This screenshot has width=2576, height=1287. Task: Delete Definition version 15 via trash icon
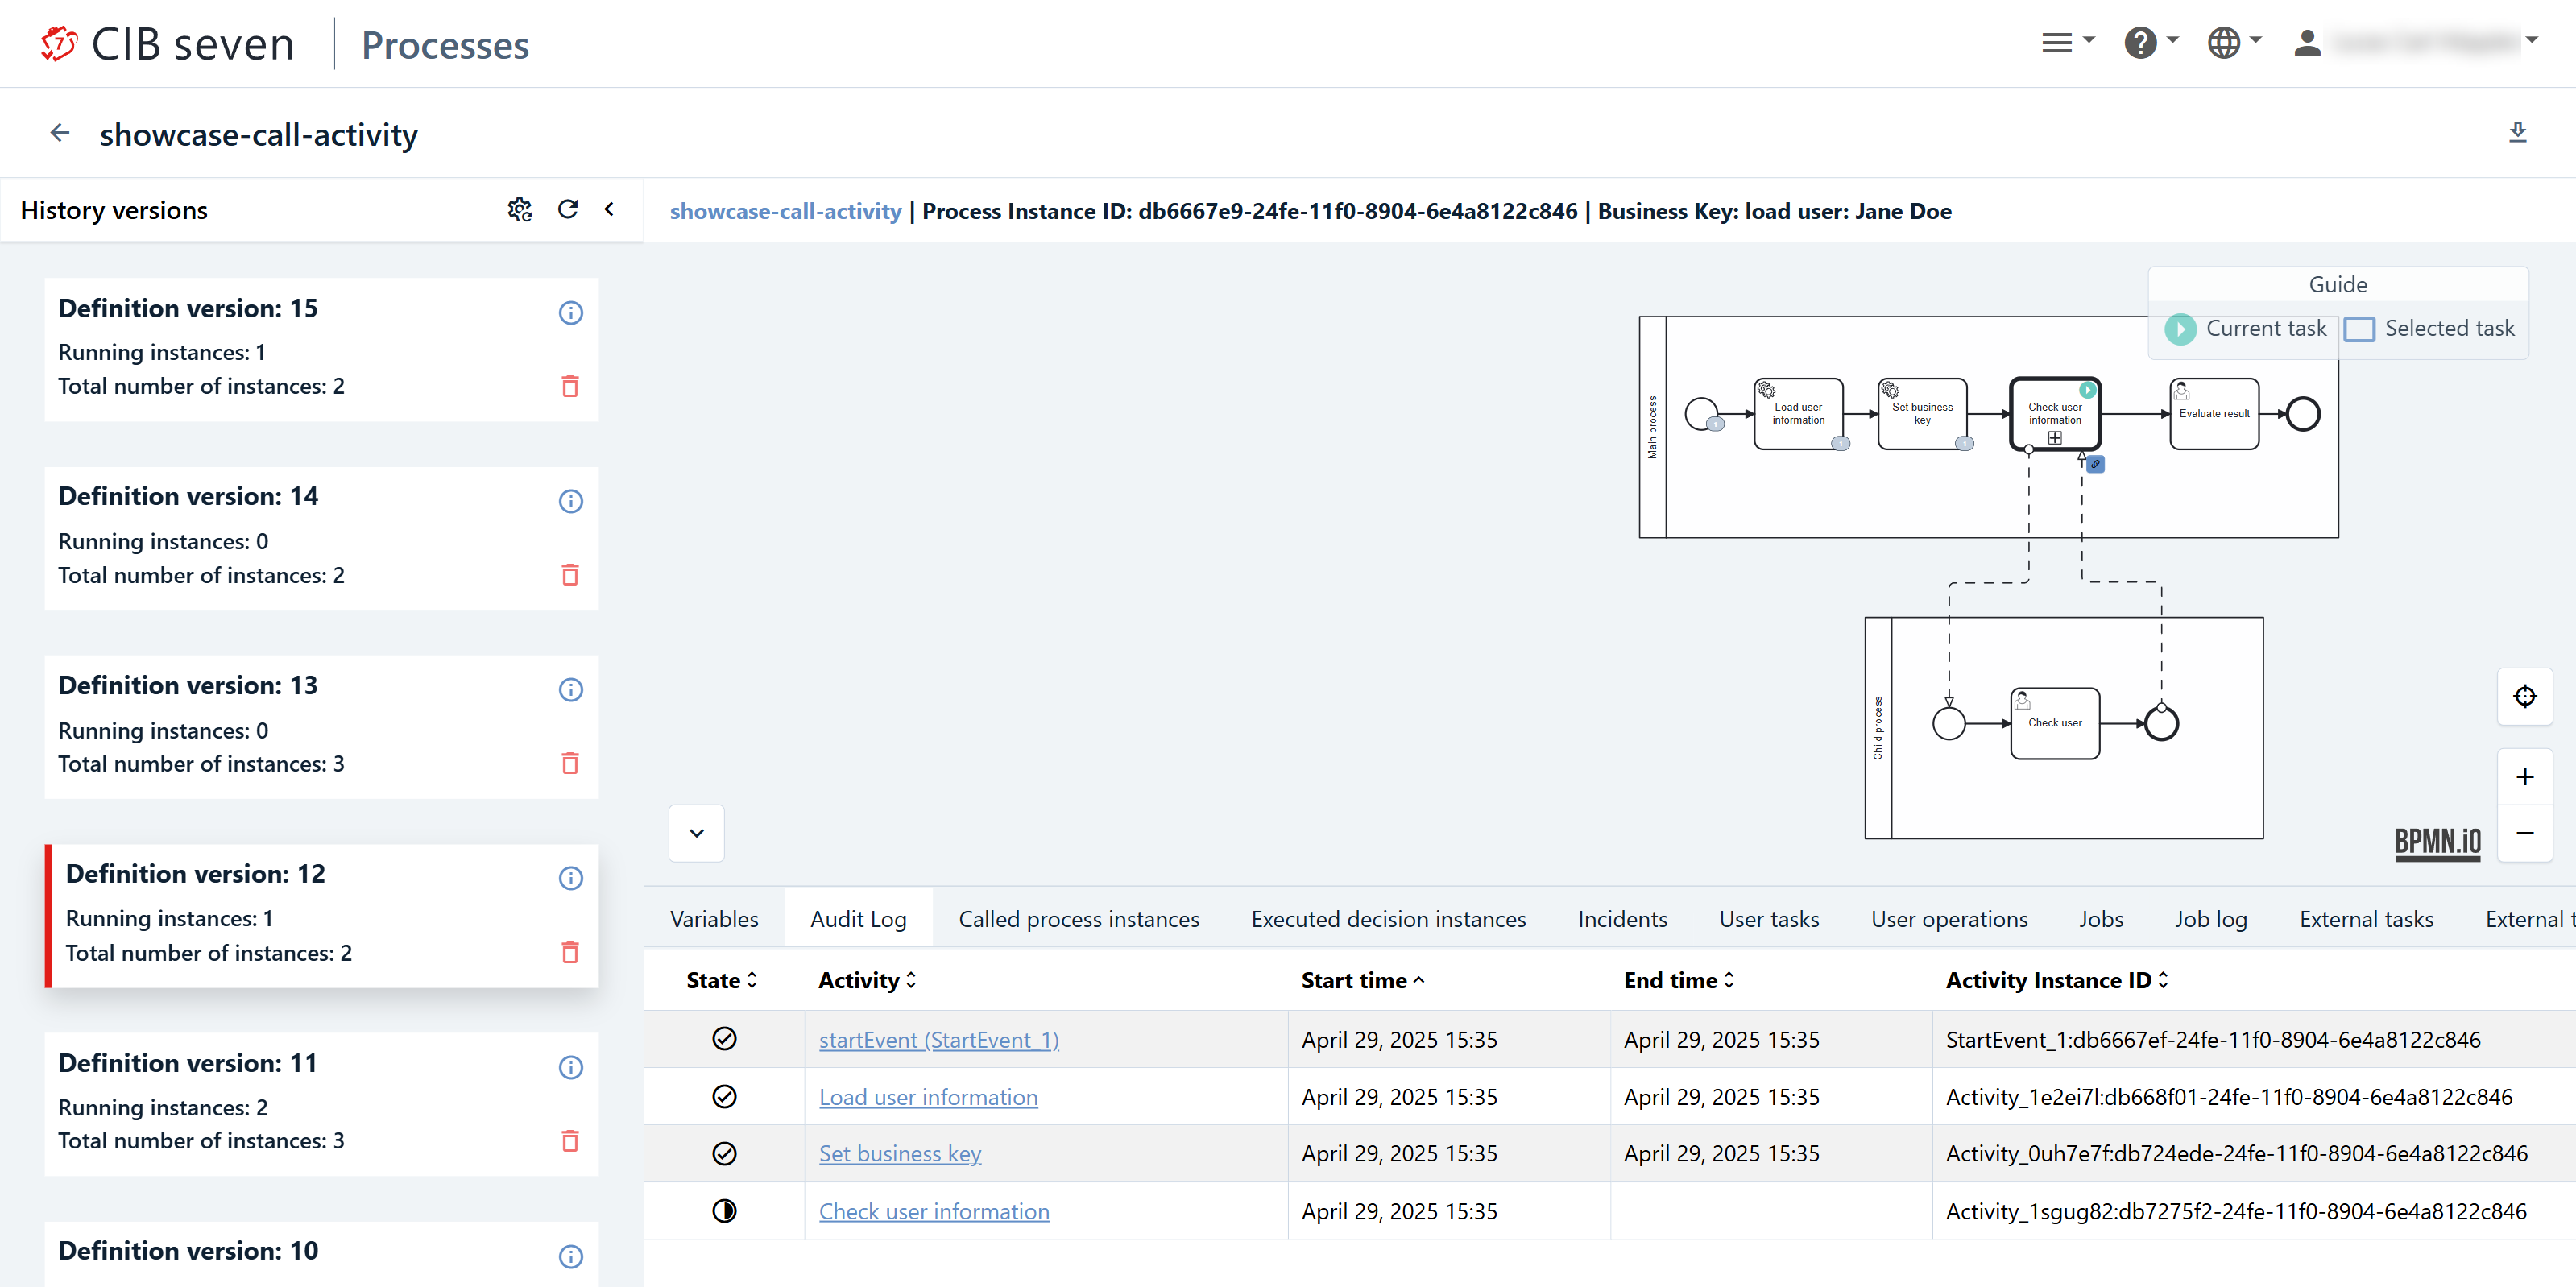pos(570,386)
